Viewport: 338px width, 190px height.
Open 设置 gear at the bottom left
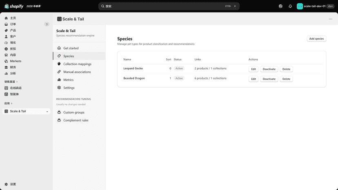(x=6, y=184)
